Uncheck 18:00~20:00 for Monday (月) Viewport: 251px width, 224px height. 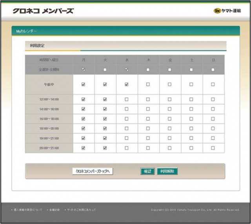coord(83,128)
